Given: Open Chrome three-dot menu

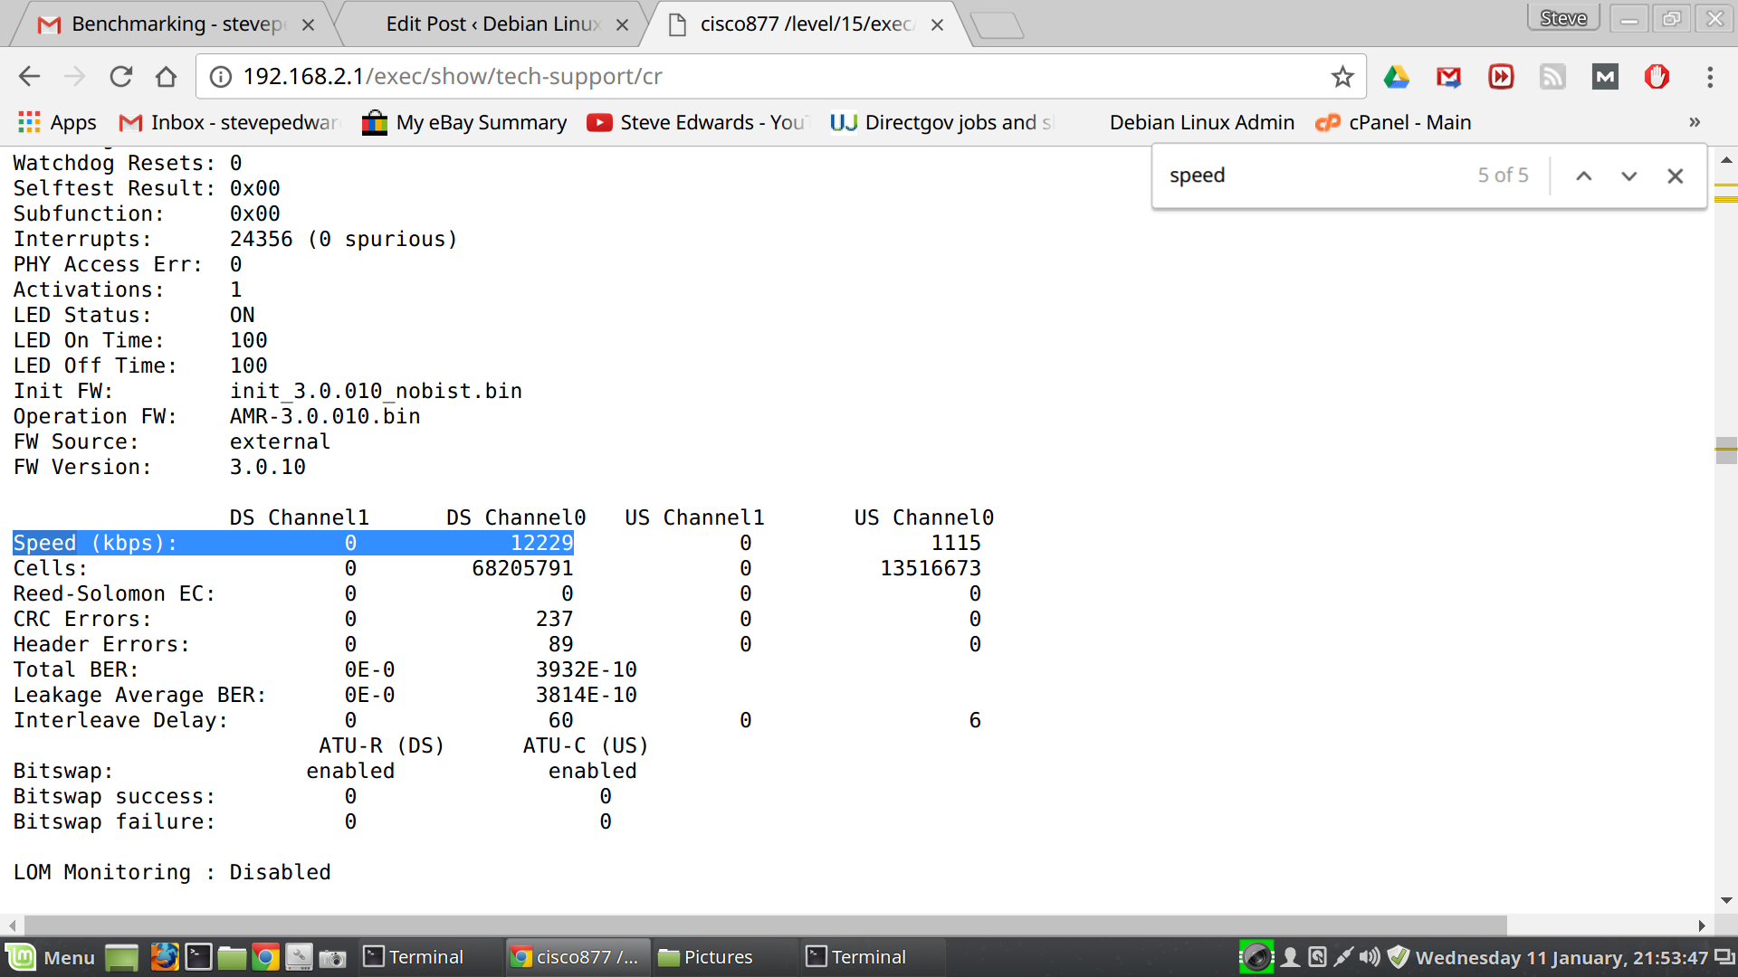Looking at the screenshot, I should tap(1709, 77).
